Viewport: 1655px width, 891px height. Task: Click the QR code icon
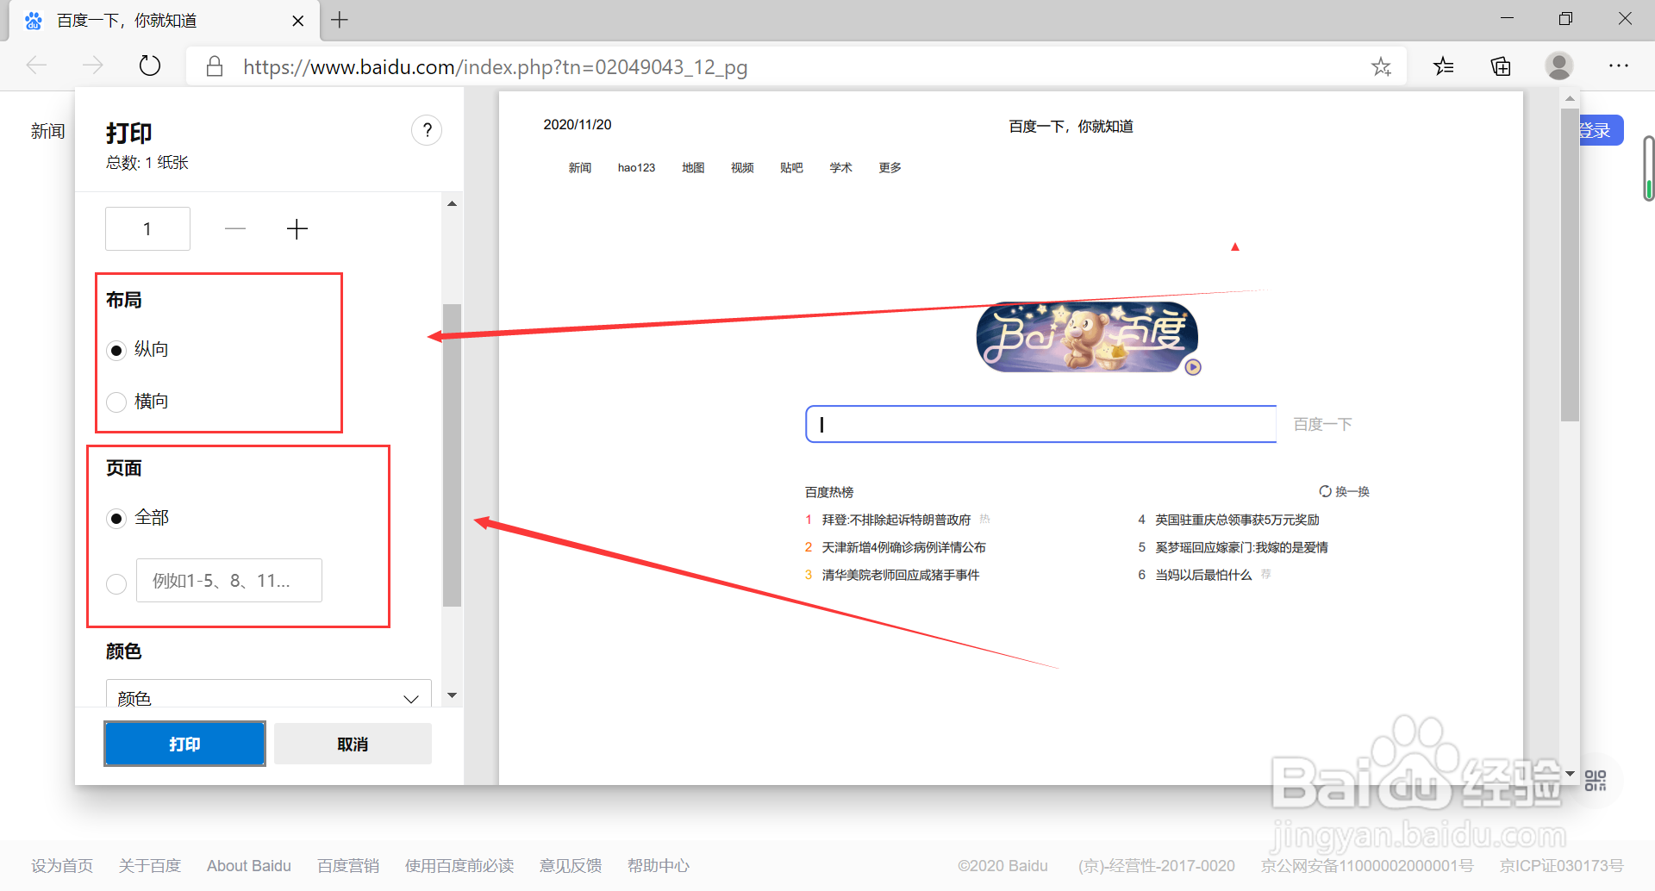1596,781
